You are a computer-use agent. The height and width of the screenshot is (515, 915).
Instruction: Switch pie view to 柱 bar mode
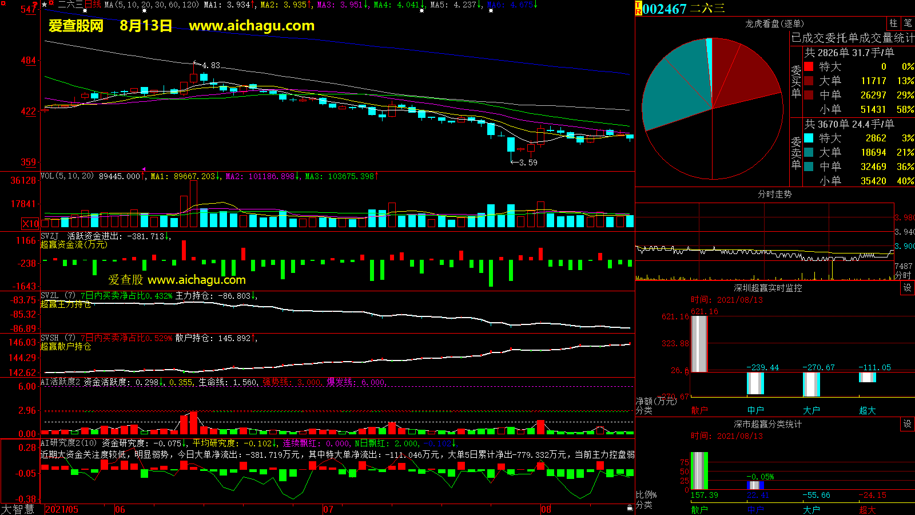point(893,23)
